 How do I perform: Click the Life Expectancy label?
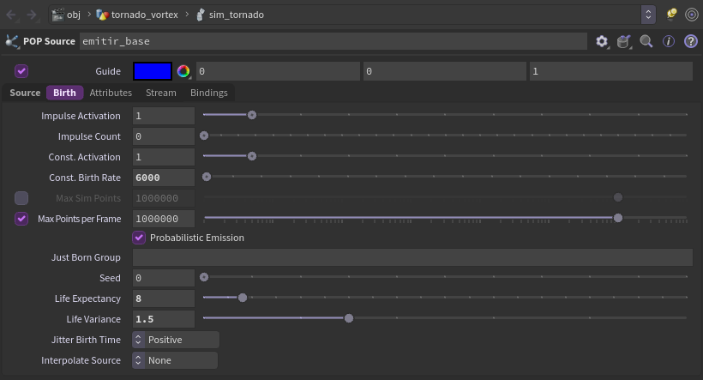(87, 299)
